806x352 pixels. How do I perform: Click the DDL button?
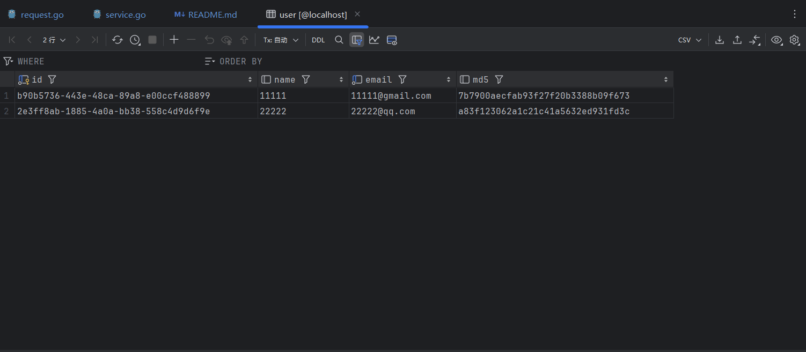(x=318, y=40)
